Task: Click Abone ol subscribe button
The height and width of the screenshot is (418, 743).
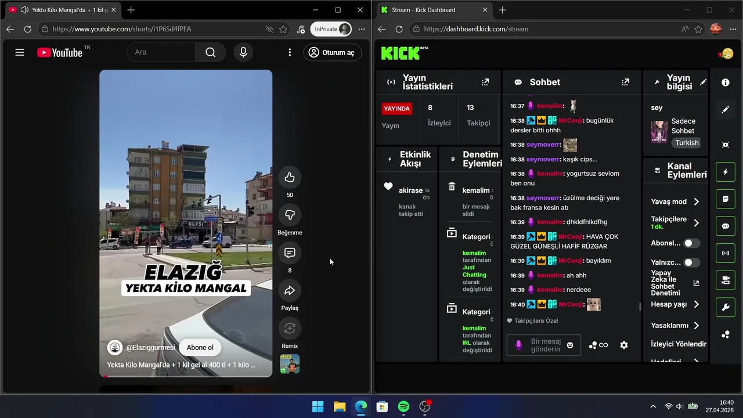Action: 200,347
